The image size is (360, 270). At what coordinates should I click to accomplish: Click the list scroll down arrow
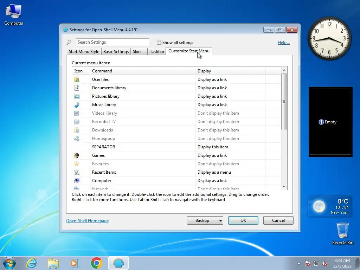pos(284,187)
